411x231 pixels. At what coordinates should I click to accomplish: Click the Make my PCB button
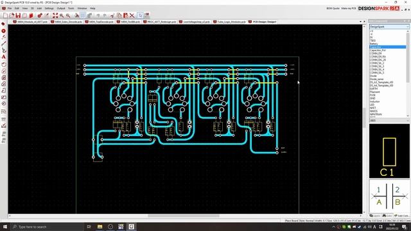[348, 8]
